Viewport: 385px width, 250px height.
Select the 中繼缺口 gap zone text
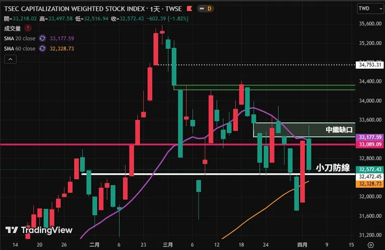(339, 129)
